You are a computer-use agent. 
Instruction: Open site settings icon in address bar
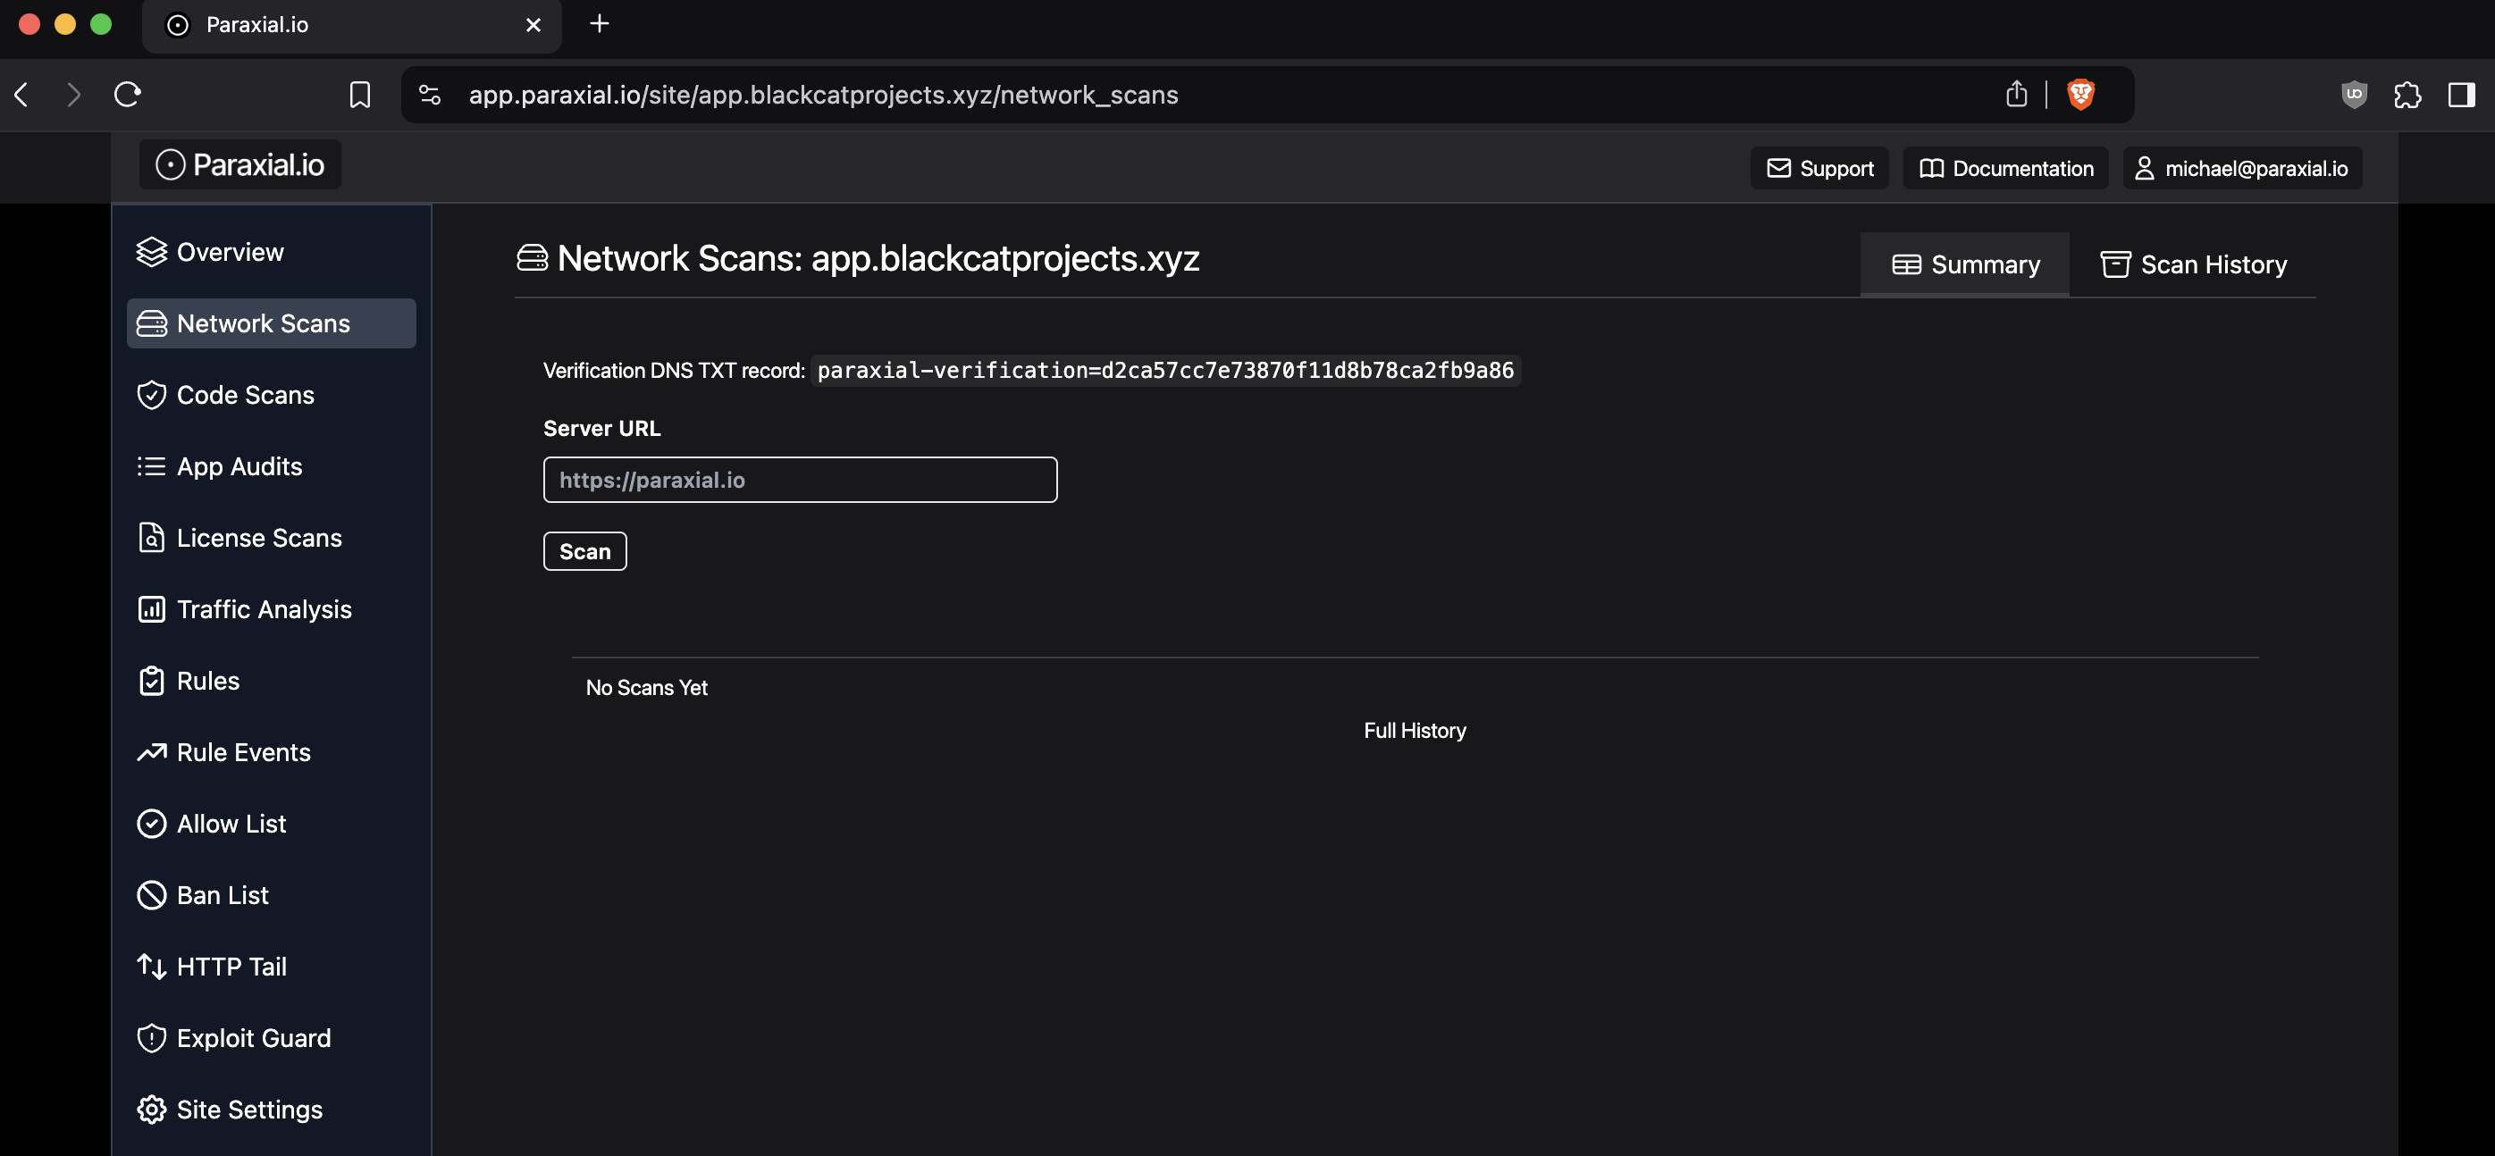tap(429, 95)
